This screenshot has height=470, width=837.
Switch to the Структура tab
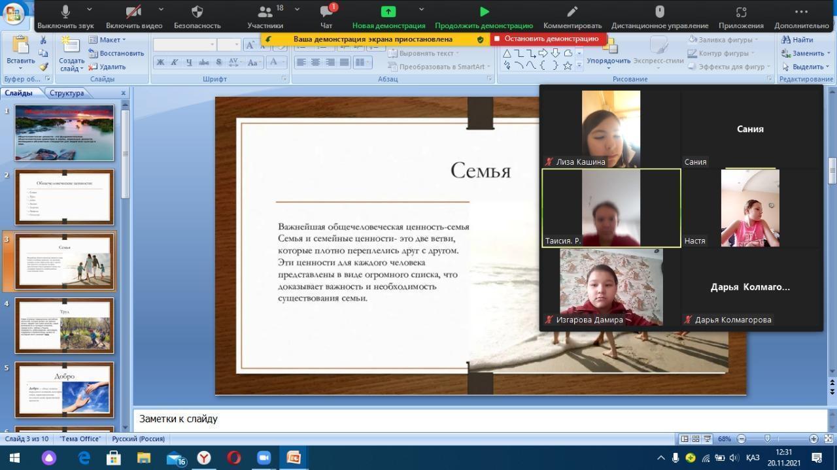[x=67, y=93]
